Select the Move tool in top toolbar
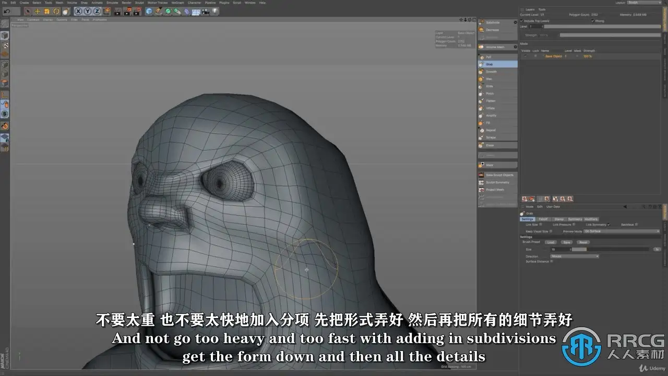The width and height of the screenshot is (668, 376). [x=37, y=11]
